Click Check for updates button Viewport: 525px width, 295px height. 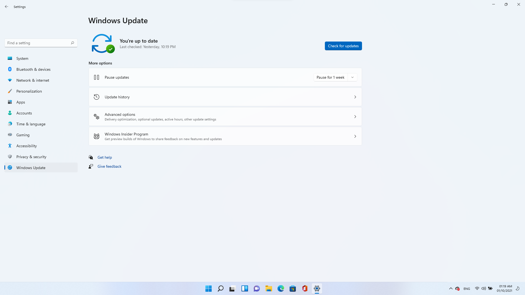pos(343,46)
